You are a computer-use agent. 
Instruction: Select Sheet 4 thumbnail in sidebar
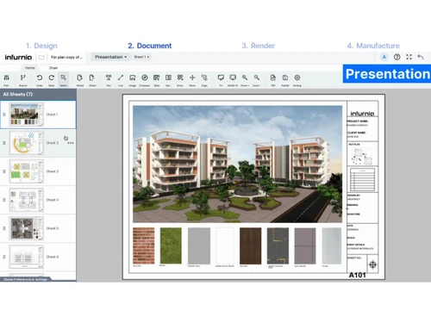(x=27, y=200)
